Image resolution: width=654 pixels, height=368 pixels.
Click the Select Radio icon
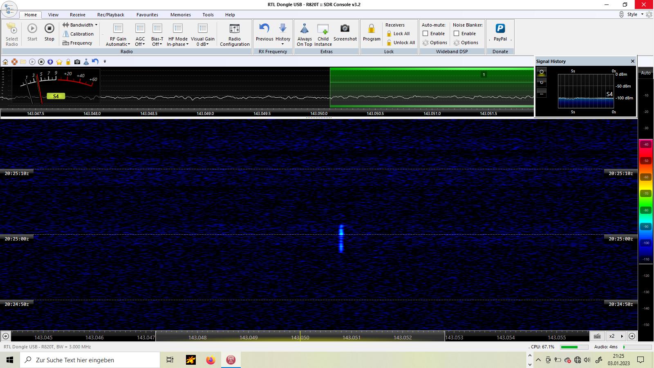12,34
